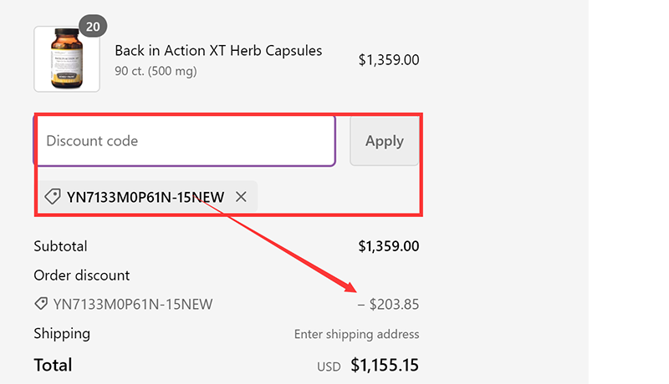Image resolution: width=669 pixels, height=384 pixels.
Task: Click the discount code in the order summary
Action: tap(133, 305)
